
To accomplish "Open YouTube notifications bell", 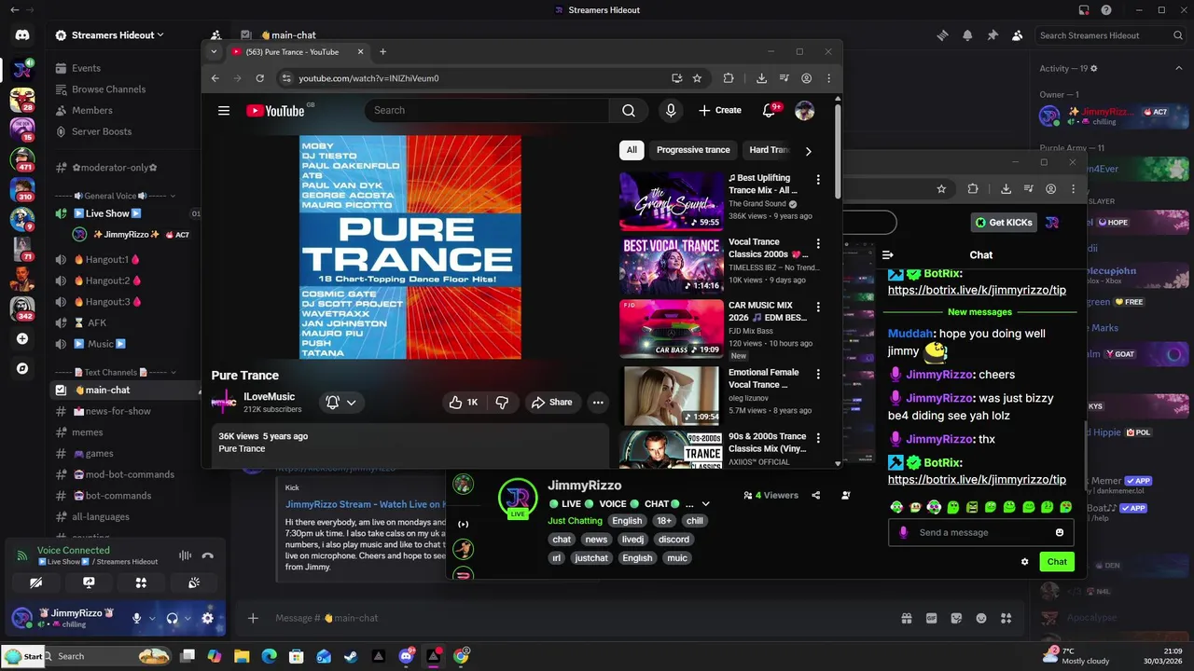I will click(770, 110).
